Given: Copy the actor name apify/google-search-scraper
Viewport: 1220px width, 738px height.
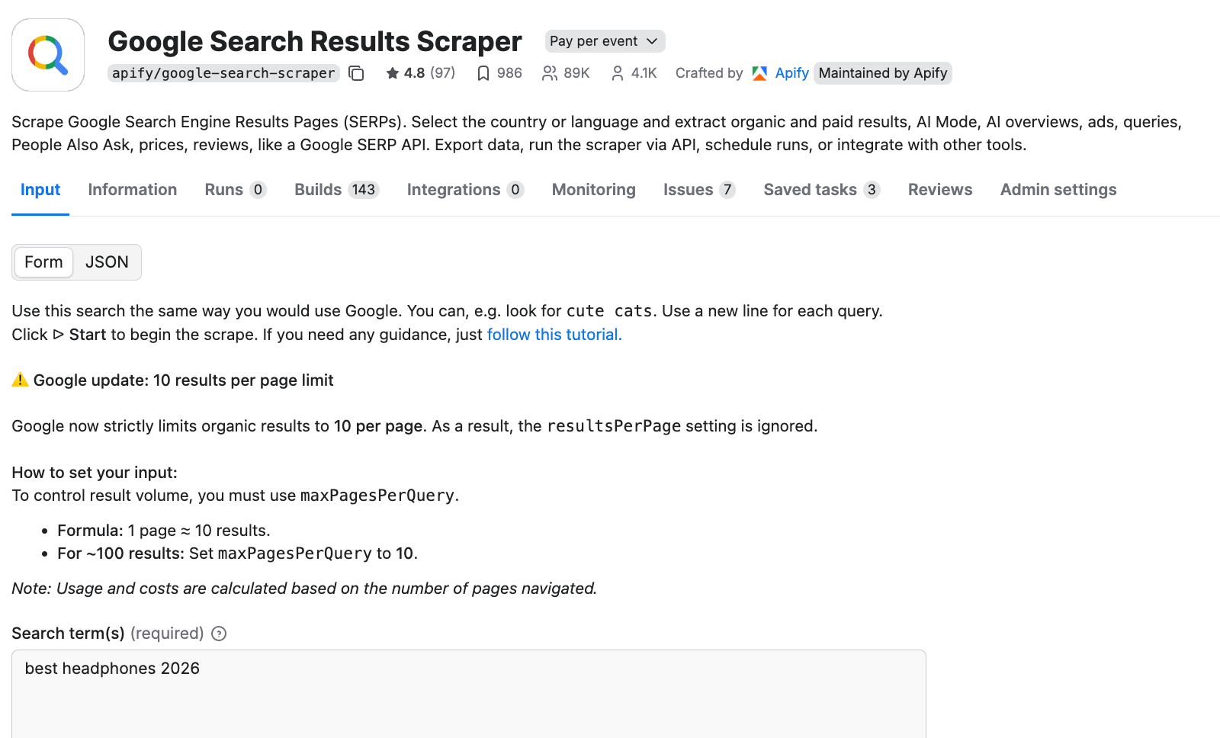Looking at the screenshot, I should [x=356, y=73].
